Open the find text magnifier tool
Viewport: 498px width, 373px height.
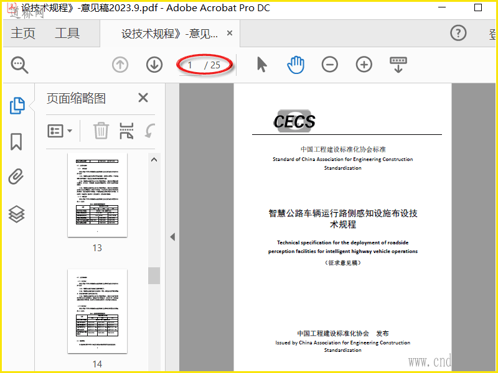(20, 65)
